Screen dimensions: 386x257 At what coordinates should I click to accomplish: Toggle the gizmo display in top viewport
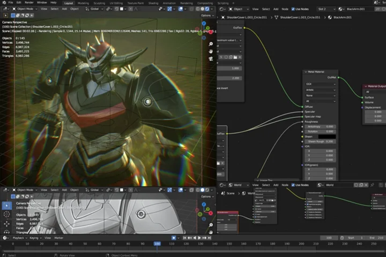pos(169,9)
